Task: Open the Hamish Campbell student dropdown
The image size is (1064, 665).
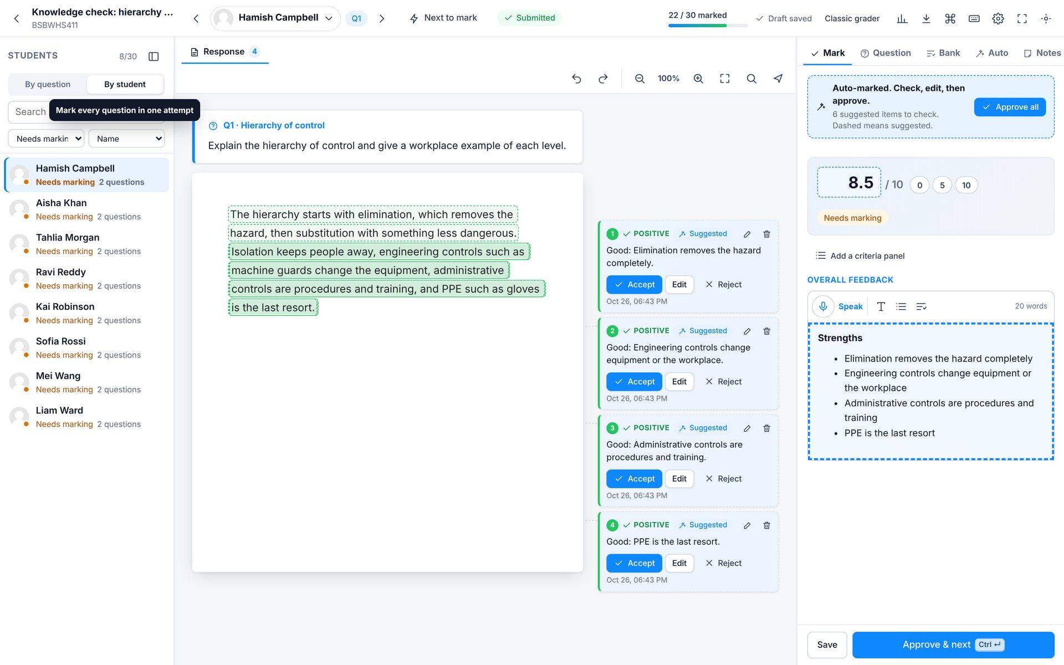Action: point(275,18)
